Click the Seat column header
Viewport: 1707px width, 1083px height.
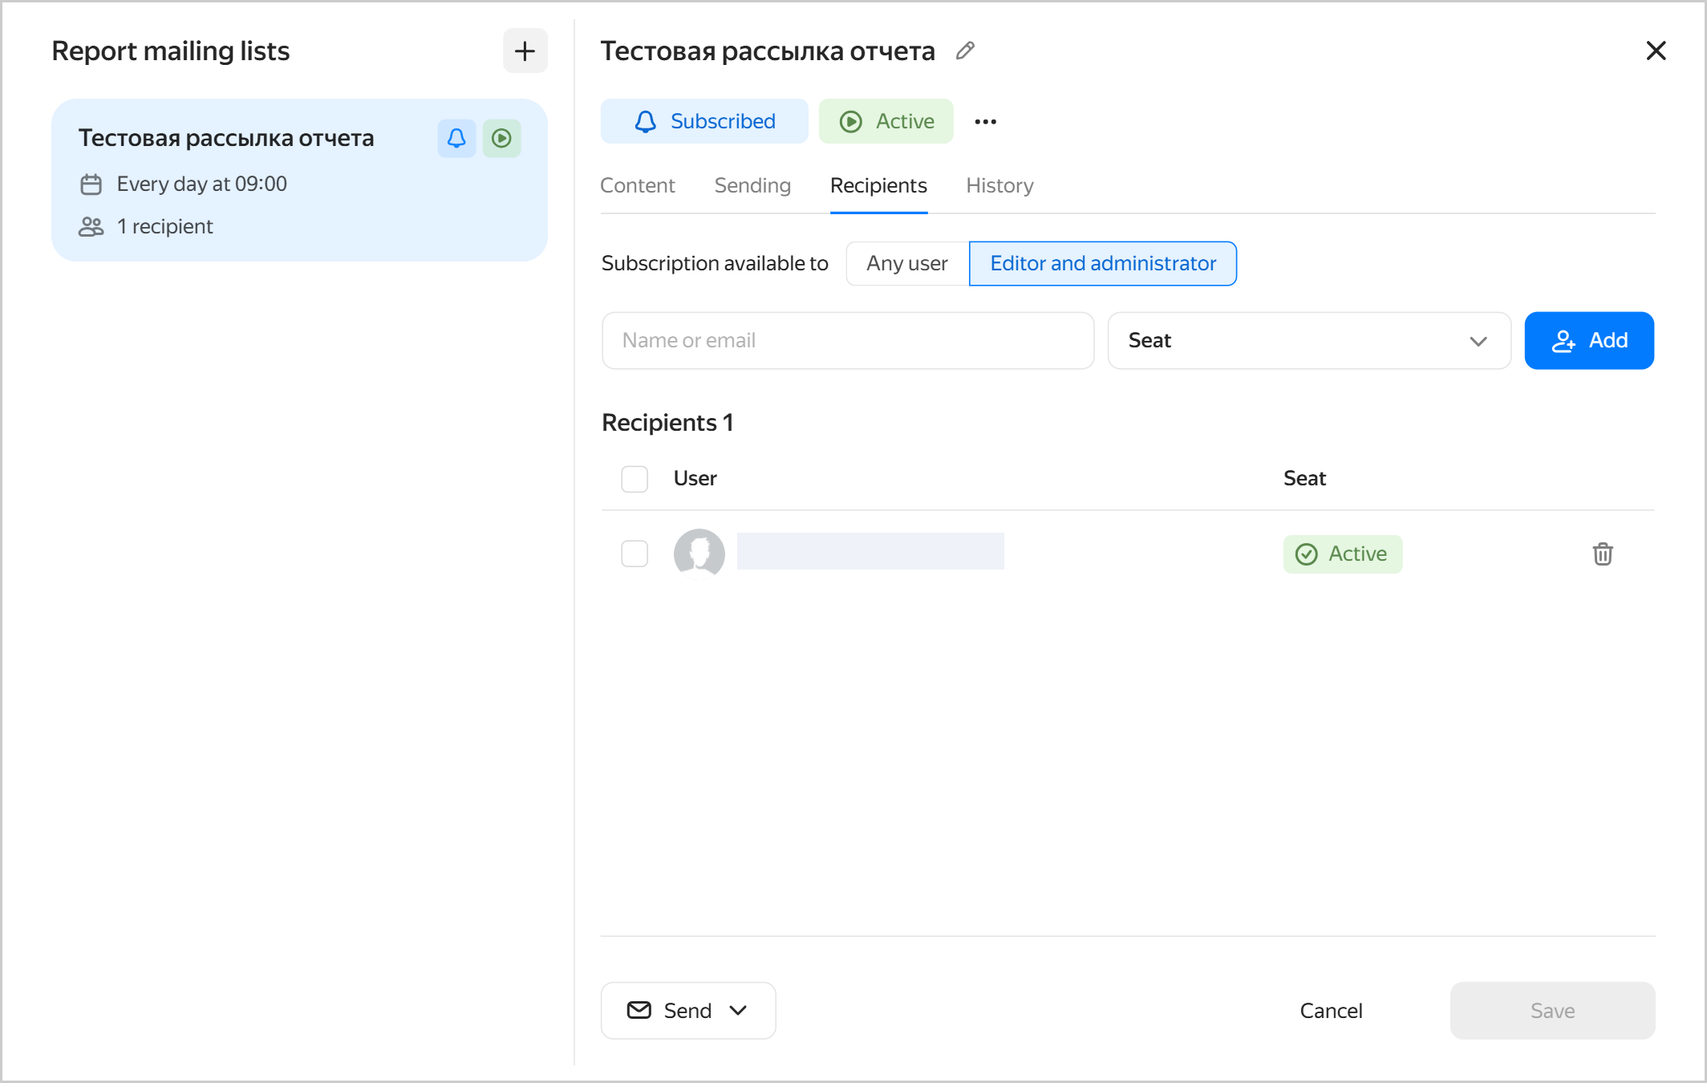1305,479
